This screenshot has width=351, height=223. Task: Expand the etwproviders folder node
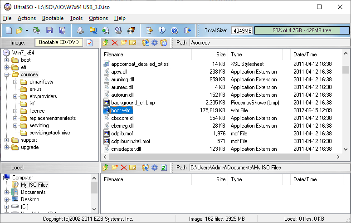click(15, 96)
